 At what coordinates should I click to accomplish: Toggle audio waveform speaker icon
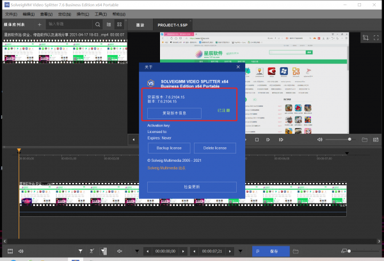click(x=21, y=251)
